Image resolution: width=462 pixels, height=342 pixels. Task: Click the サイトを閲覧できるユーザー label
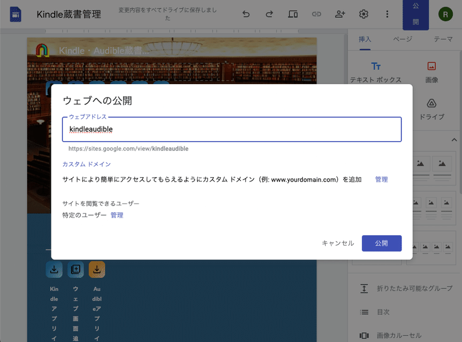[x=100, y=204]
